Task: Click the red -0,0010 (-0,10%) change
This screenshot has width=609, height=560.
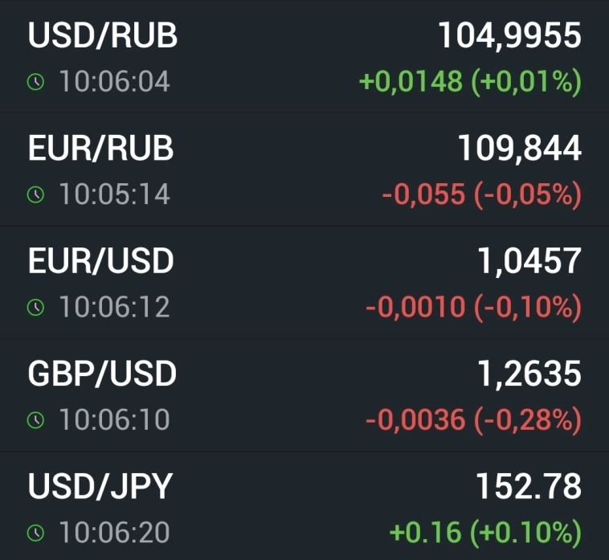Action: point(473,307)
